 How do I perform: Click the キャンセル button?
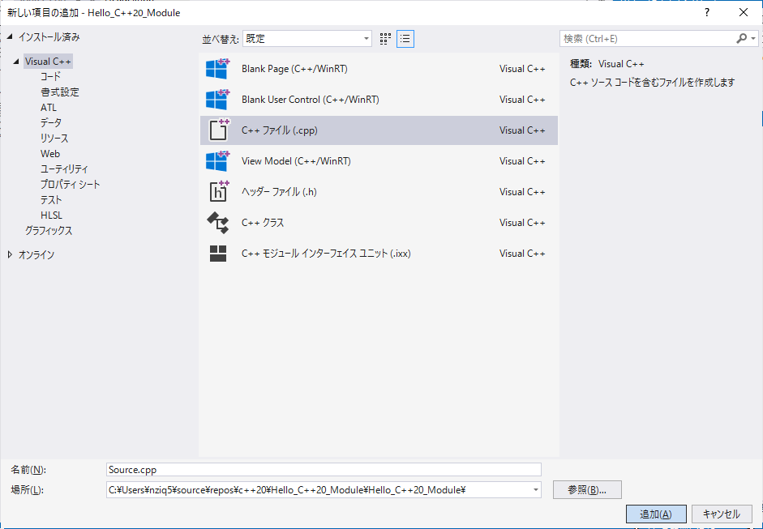(x=722, y=514)
